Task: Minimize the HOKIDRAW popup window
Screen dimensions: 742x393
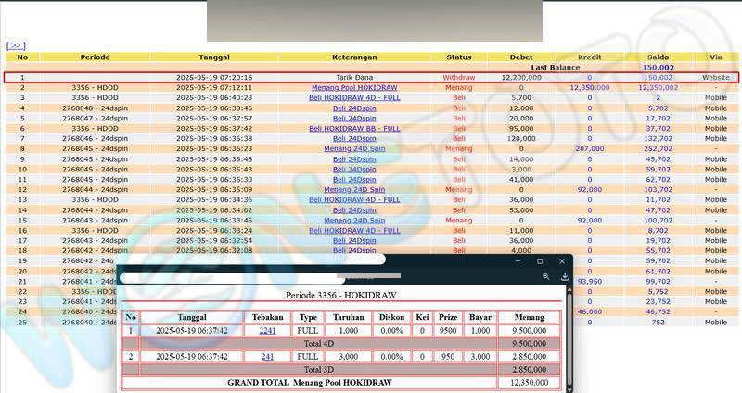Action: 518,261
